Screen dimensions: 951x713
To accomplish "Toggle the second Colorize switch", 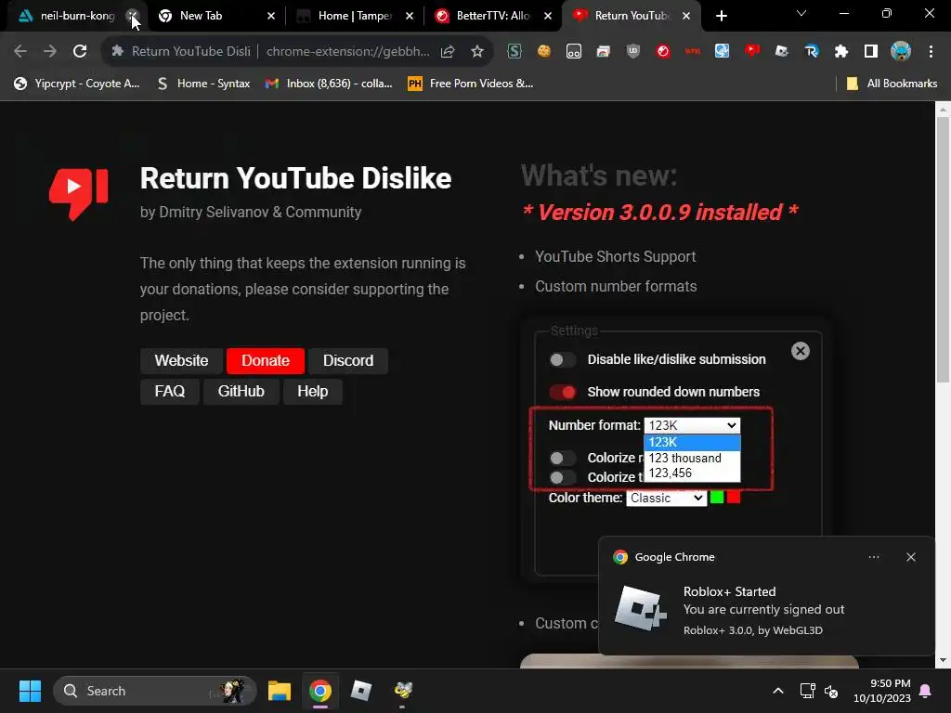I will click(562, 477).
